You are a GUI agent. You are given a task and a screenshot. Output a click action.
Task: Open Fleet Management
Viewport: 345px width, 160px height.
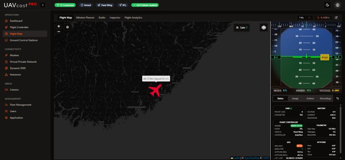point(21,105)
